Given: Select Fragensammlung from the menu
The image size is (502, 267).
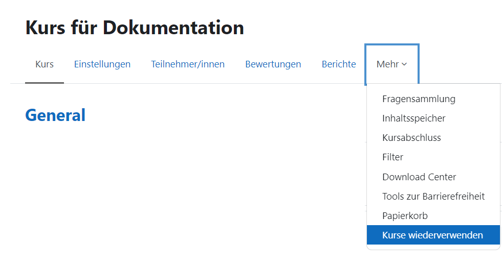Looking at the screenshot, I should pos(433,99).
